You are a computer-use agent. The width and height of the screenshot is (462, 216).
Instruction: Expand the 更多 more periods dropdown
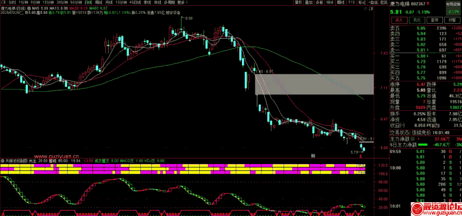[182, 2]
